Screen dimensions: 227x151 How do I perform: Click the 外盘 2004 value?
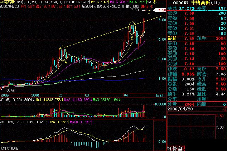189,104
